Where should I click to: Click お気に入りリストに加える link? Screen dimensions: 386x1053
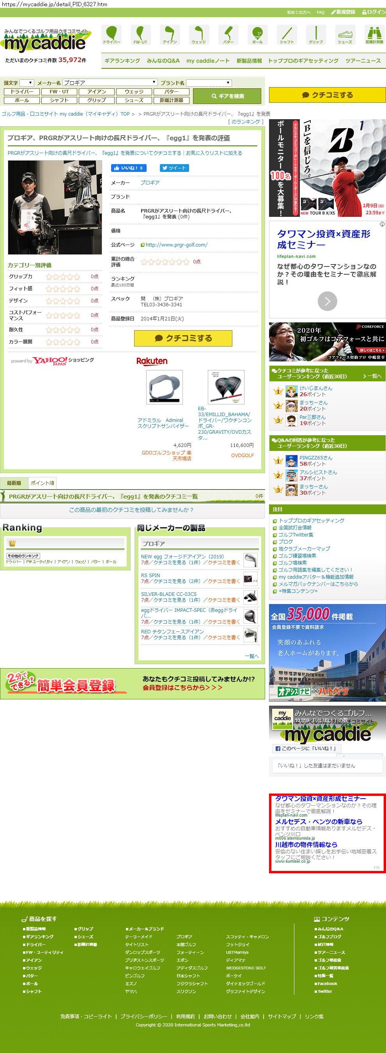pyautogui.click(x=214, y=153)
